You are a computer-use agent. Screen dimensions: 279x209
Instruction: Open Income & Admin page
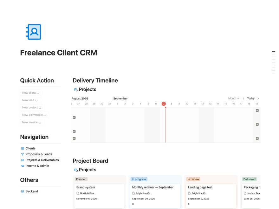[37, 166]
